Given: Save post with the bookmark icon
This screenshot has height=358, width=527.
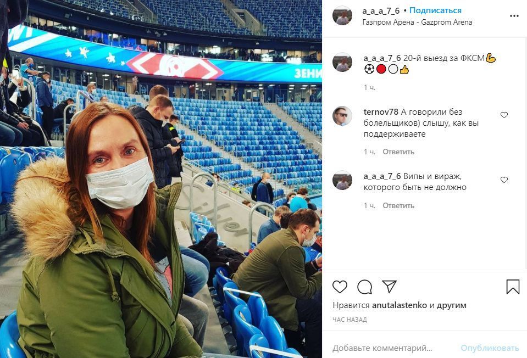Looking at the screenshot, I should point(513,287).
